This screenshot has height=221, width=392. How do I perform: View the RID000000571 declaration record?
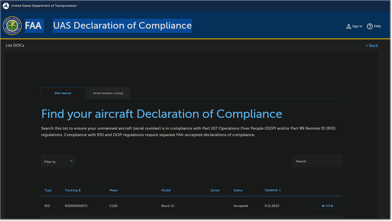click(327, 206)
